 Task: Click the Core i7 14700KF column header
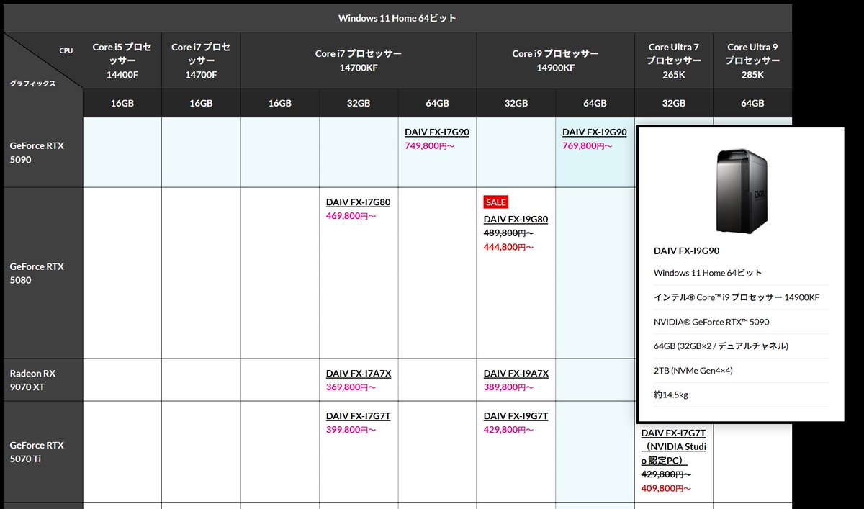(359, 60)
